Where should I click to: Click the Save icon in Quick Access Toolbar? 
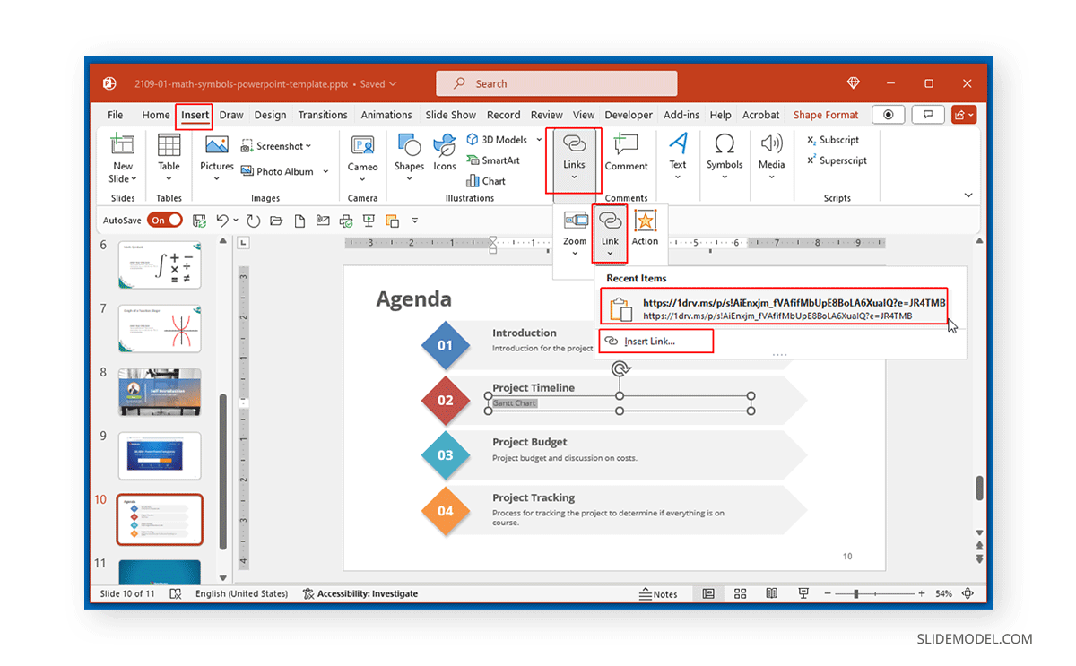click(x=199, y=221)
